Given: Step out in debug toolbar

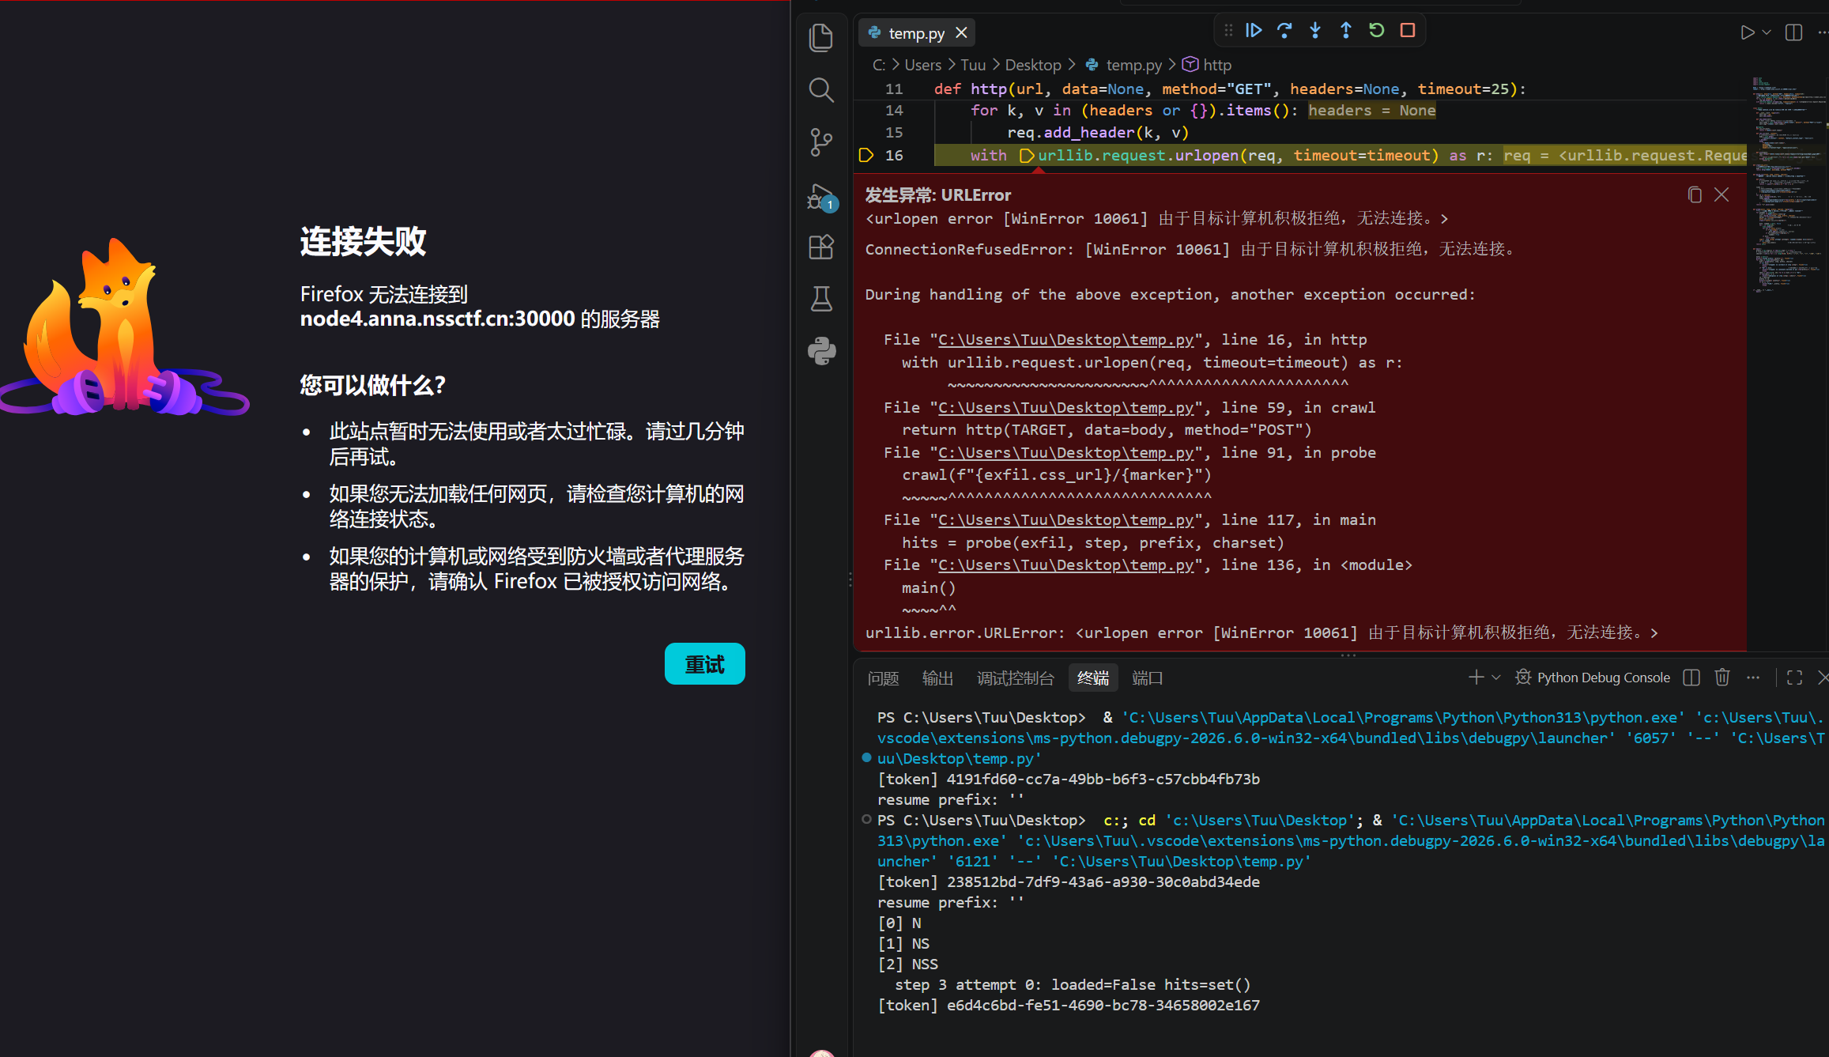Looking at the screenshot, I should pos(1346,30).
